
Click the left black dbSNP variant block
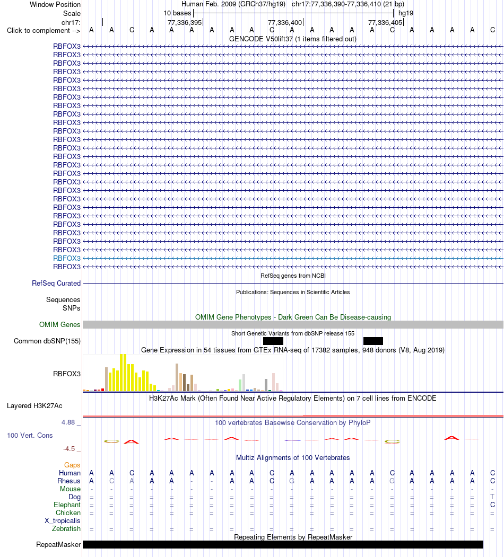point(273,341)
